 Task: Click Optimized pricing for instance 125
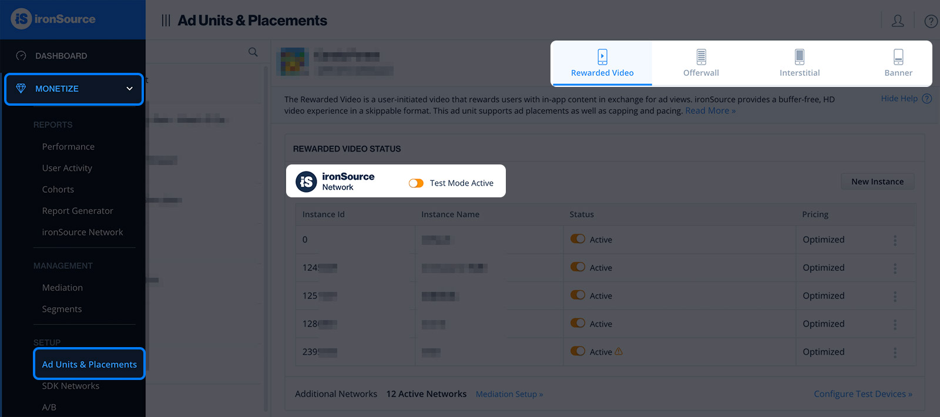tap(824, 296)
